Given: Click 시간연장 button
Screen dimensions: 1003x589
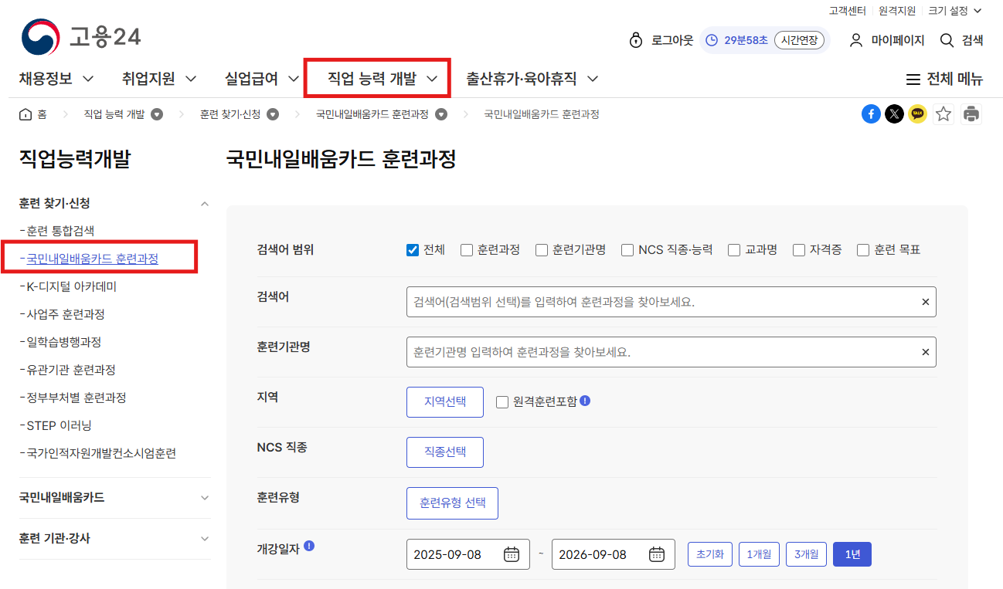Looking at the screenshot, I should click(800, 40).
